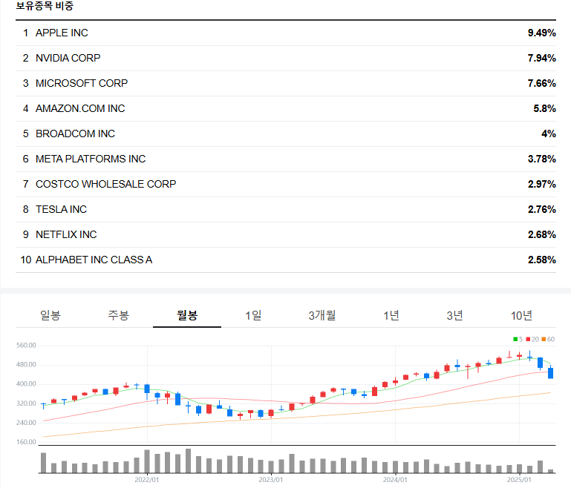Click MICROSOFT CORP holding name
The width and height of the screenshot is (571, 488).
[x=82, y=83]
